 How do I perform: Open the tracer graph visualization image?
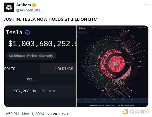[x=112, y=66]
